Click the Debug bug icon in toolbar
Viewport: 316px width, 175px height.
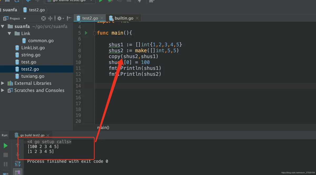point(110,1)
